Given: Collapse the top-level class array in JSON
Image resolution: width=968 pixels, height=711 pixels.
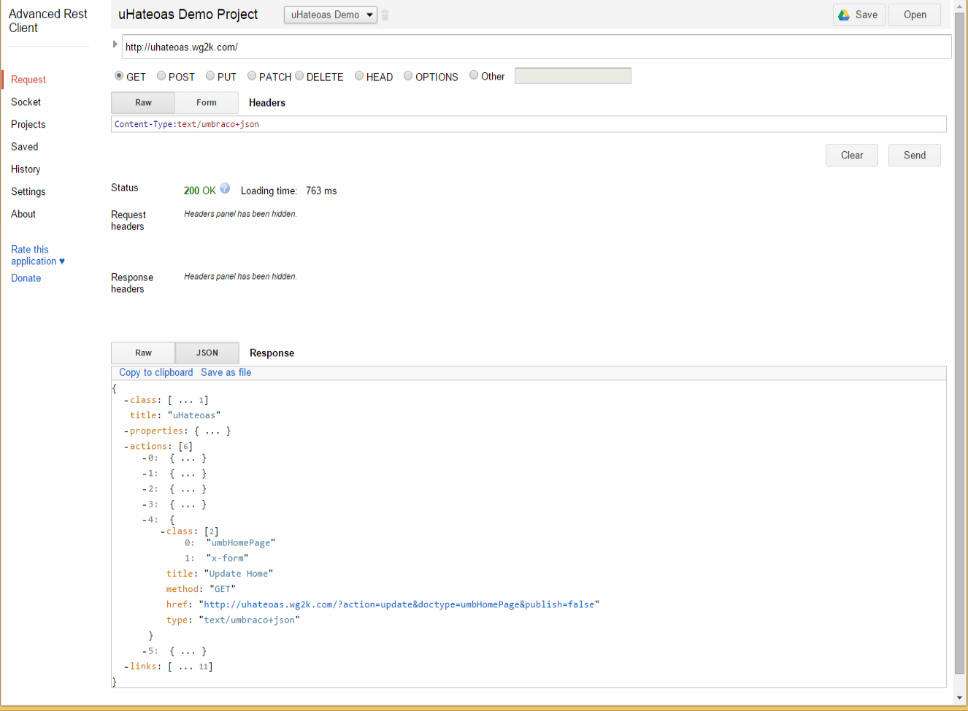Looking at the screenshot, I should pyautogui.click(x=126, y=400).
